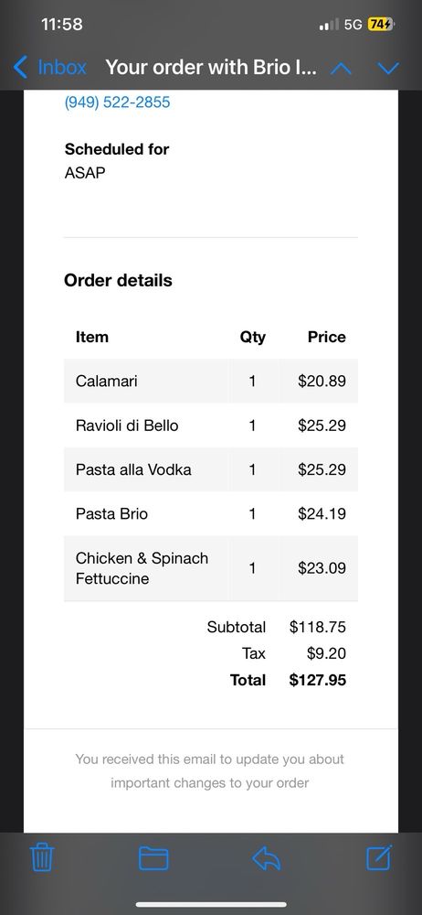This screenshot has height=915, width=422.
Task: Tap the cellular signal bars icon
Action: click(x=330, y=25)
